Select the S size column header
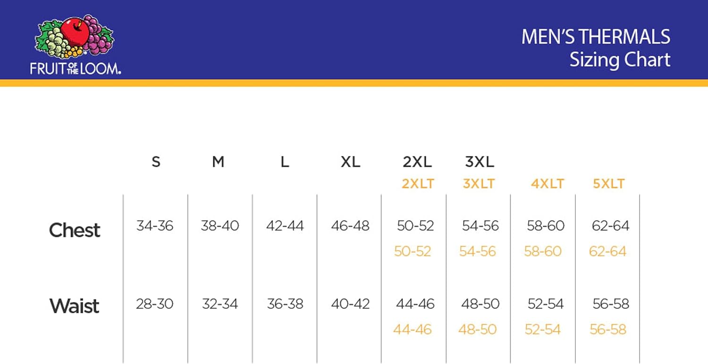The width and height of the screenshot is (708, 364). [156, 162]
